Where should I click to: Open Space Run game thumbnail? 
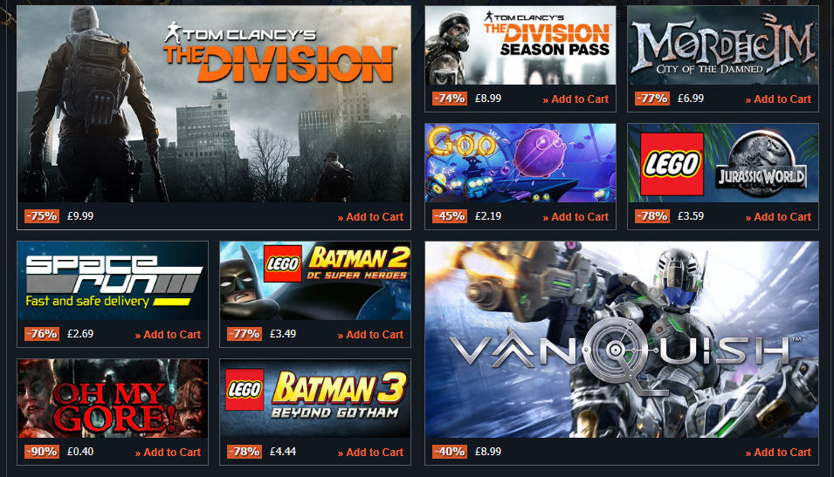click(x=113, y=281)
